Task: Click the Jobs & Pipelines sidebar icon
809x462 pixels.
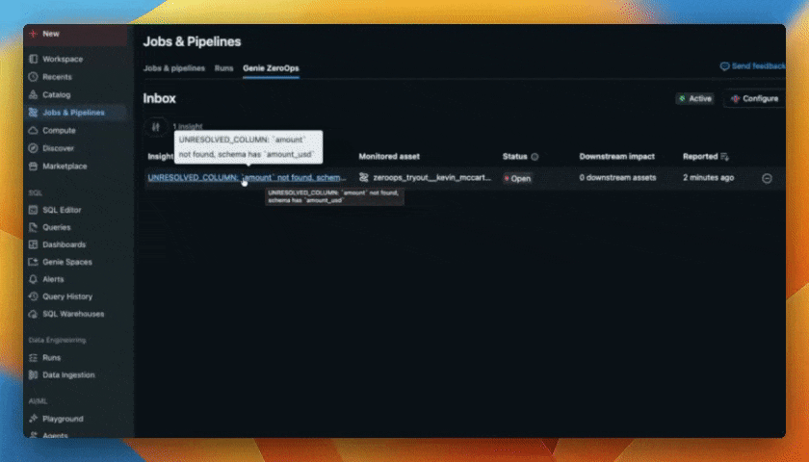Action: tap(34, 113)
